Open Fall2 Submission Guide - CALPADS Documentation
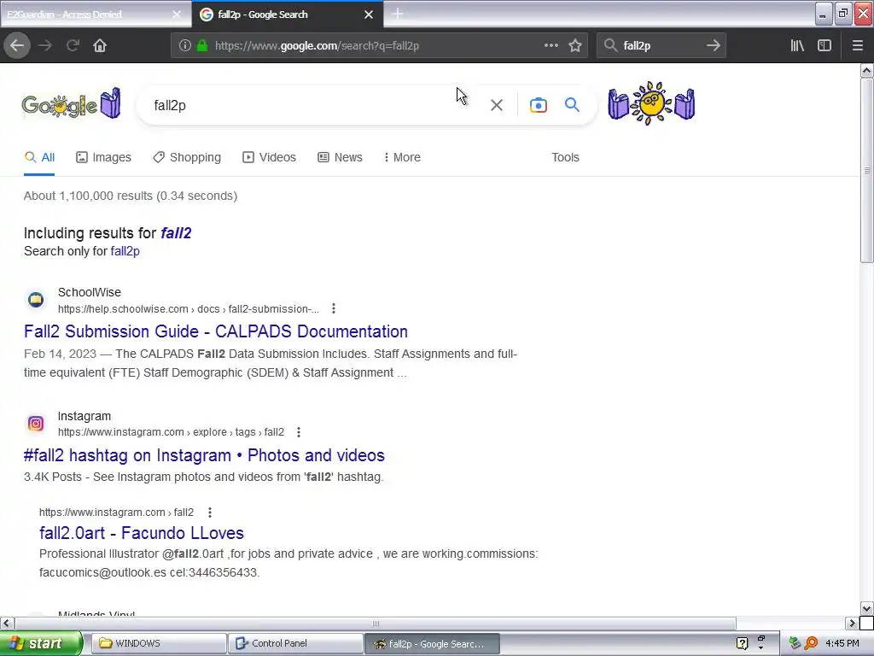Viewport: 874px width, 656px height. (216, 331)
